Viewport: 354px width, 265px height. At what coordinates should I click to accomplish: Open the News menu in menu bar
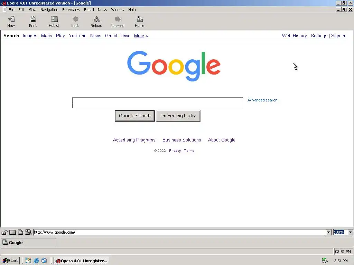click(x=102, y=10)
